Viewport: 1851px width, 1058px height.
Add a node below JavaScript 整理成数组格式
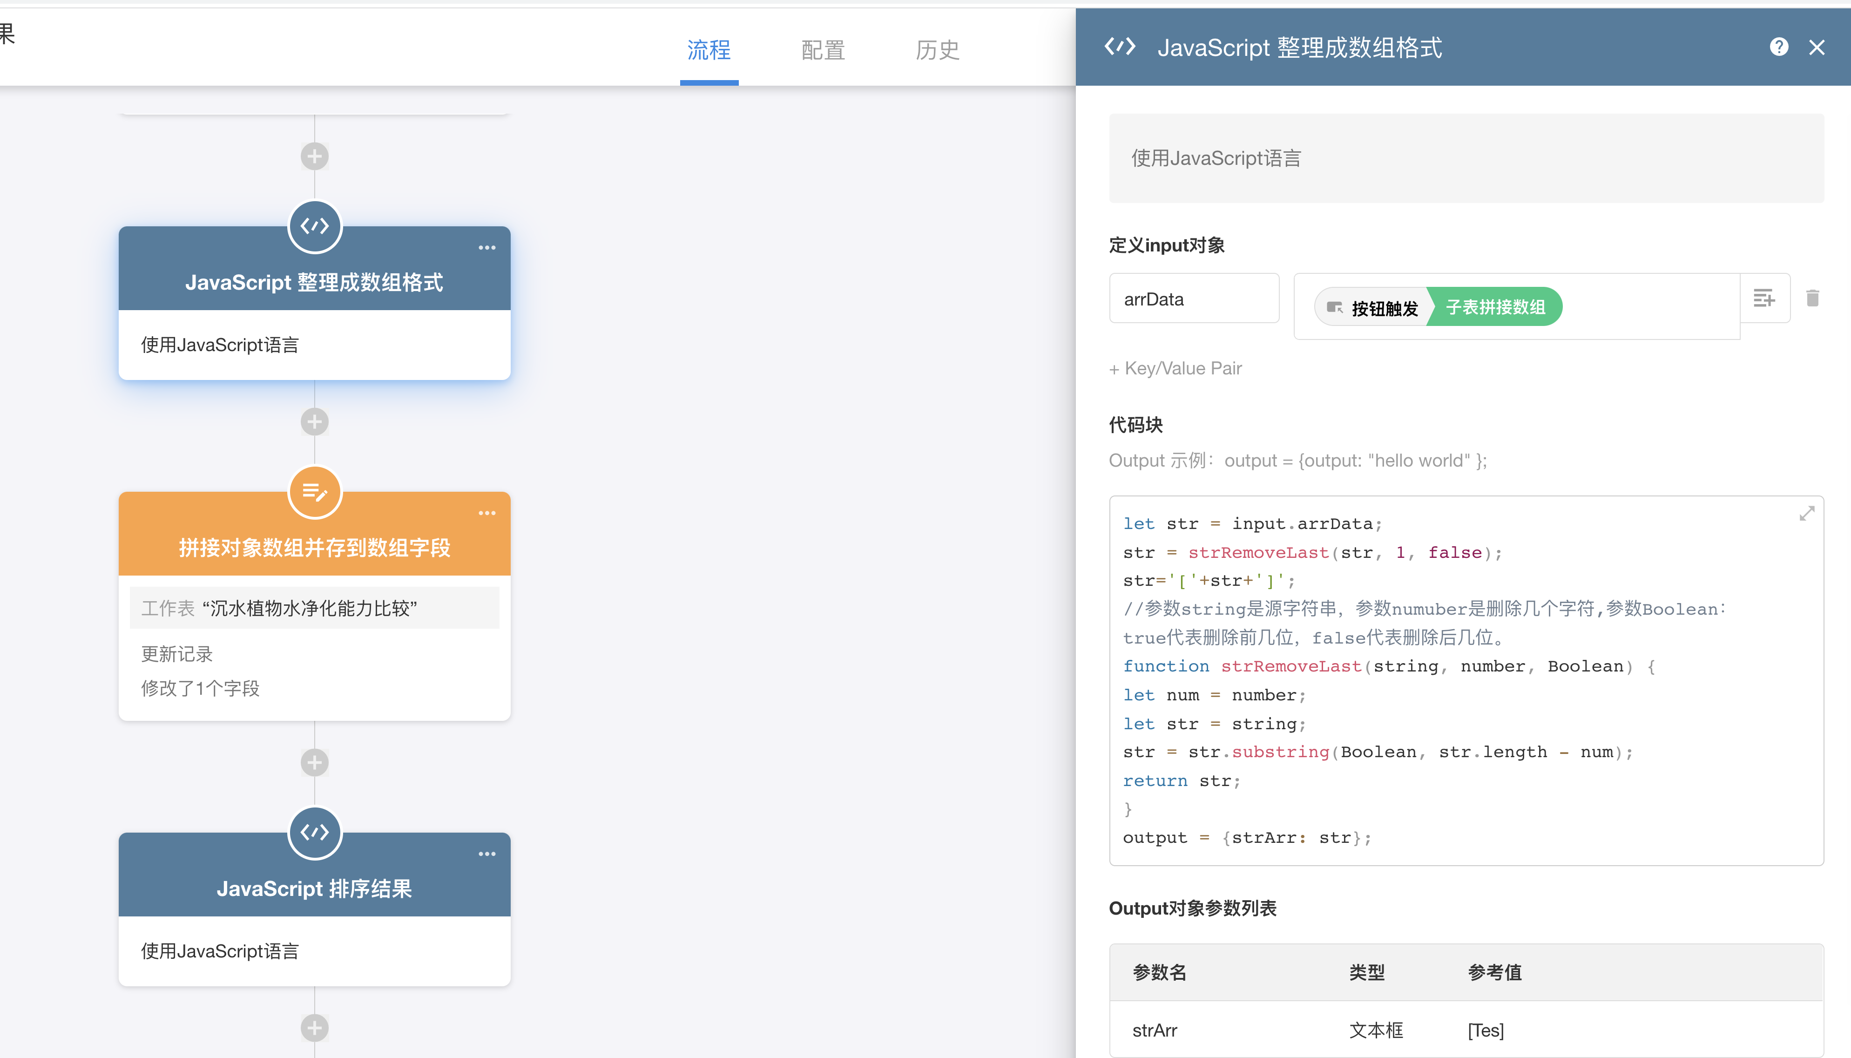pos(315,422)
